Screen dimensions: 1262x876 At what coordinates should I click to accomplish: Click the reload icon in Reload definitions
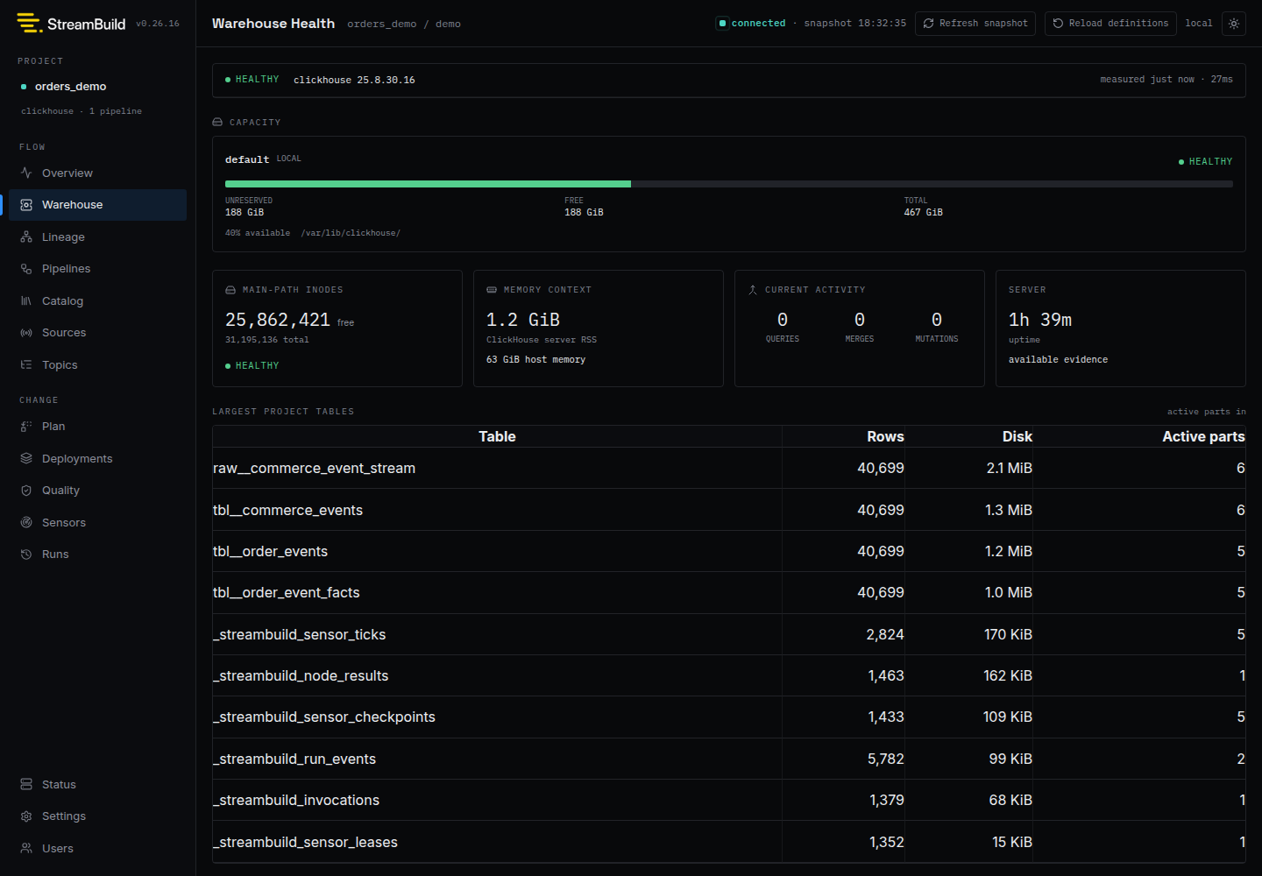[x=1058, y=24]
